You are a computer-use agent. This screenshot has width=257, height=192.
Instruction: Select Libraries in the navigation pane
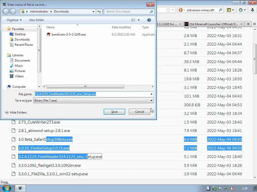18,55
